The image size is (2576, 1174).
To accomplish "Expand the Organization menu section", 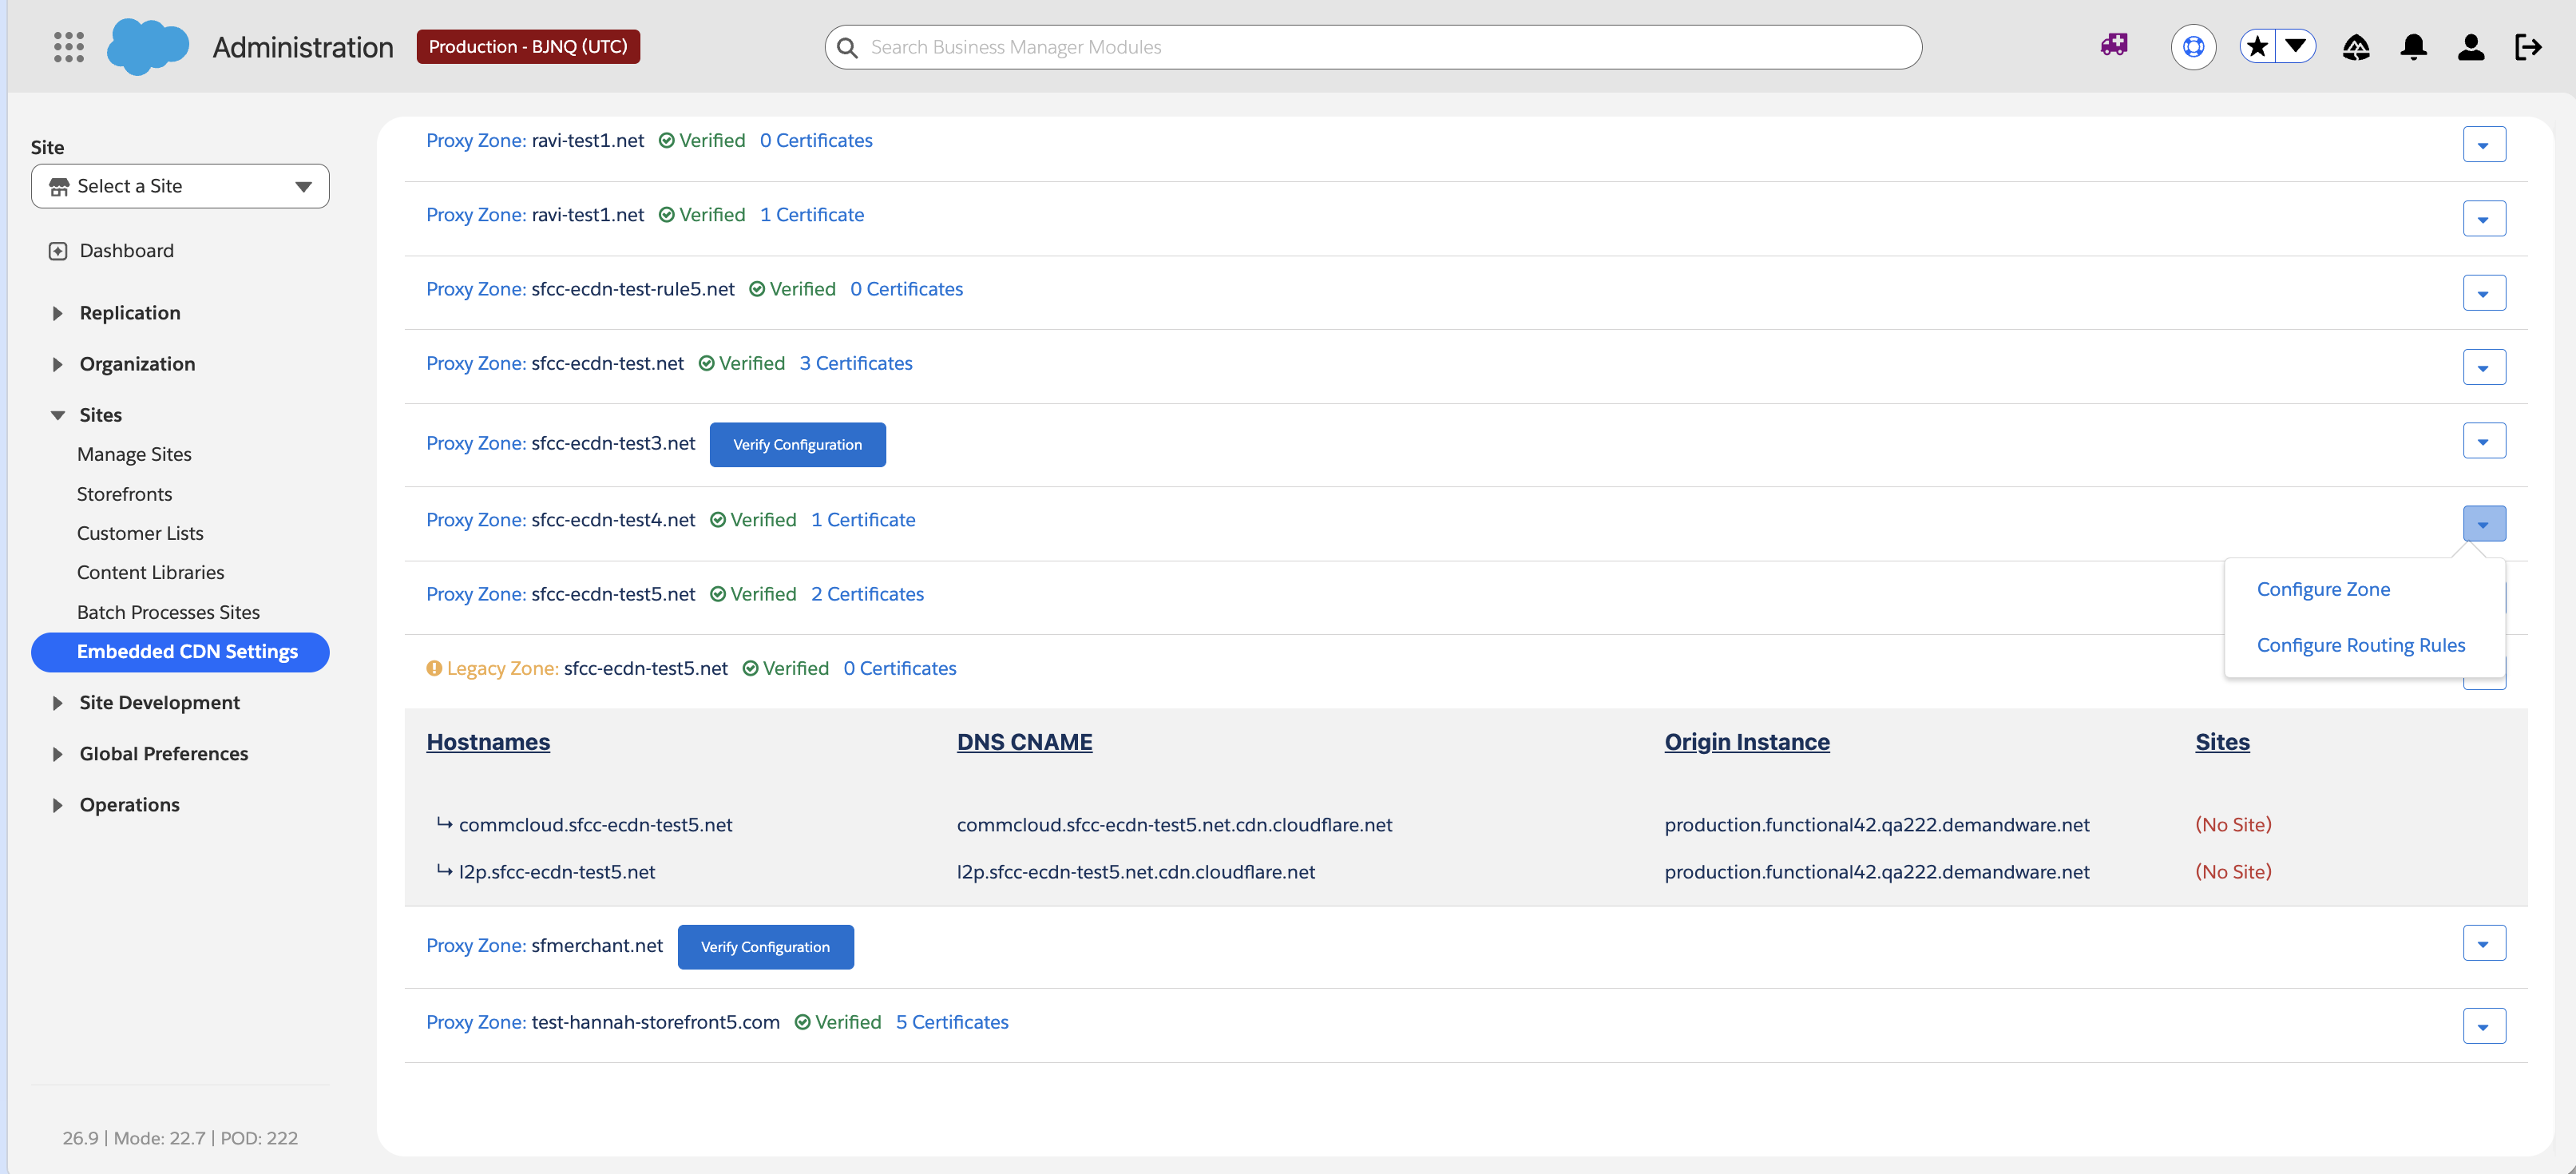I will 57,364.
